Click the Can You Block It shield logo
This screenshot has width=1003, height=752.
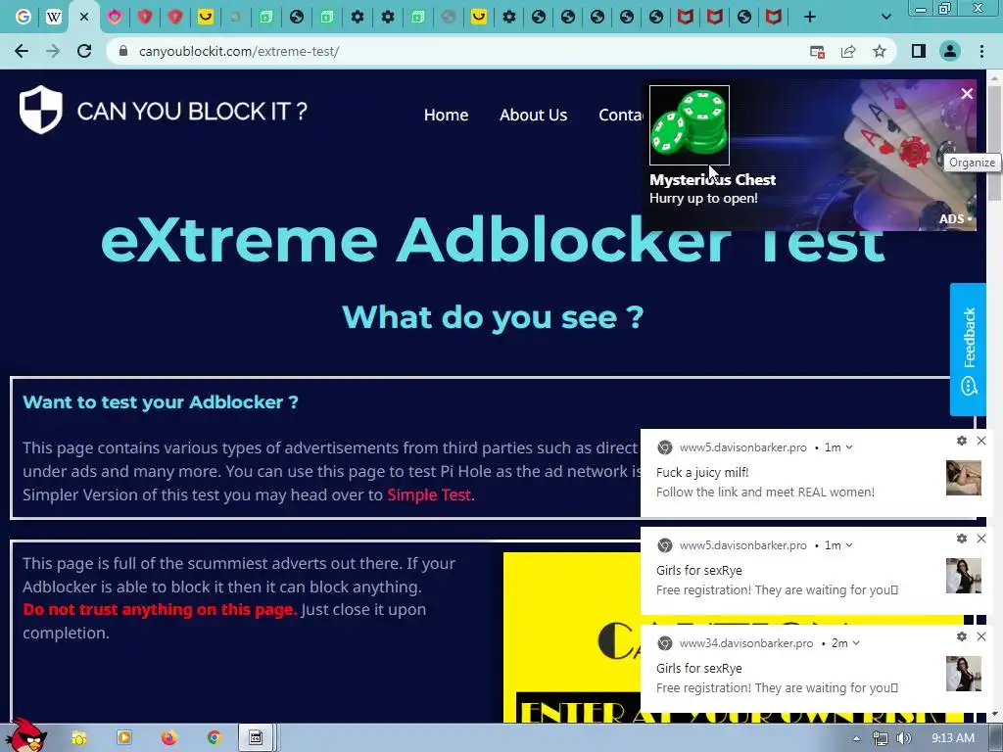click(x=41, y=110)
